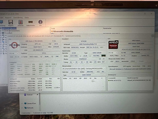Select the DESKTOP root node in tree
Viewport: 158px width, 119px height.
click(x=9, y=28)
